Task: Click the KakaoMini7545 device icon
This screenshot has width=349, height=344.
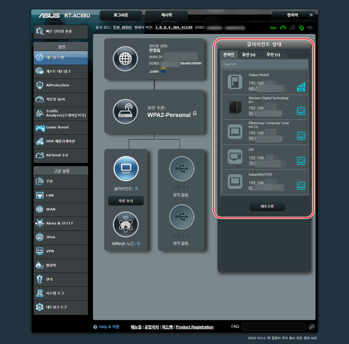Action: 235,182
